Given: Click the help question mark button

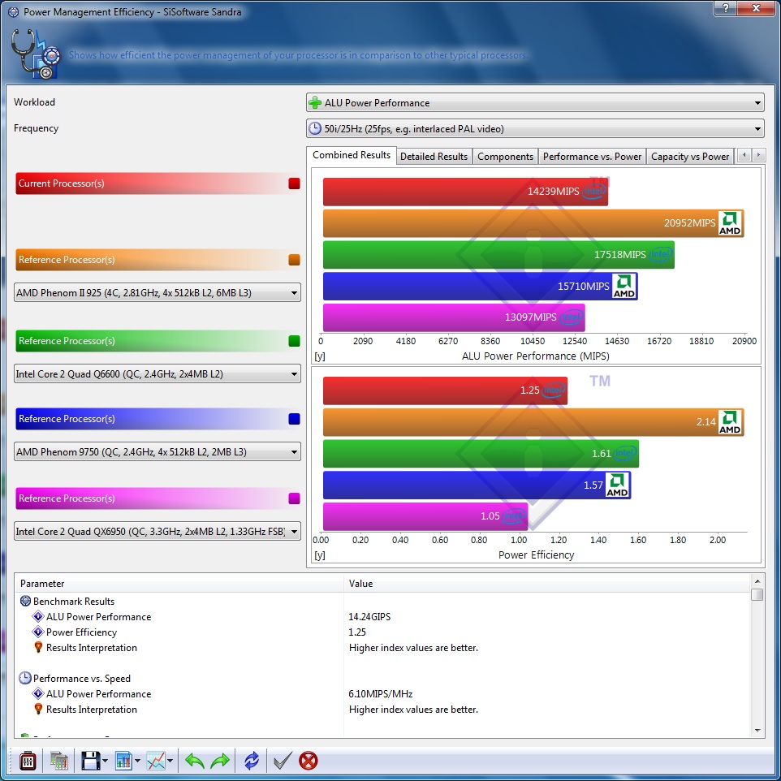Looking at the screenshot, I should point(725,8).
